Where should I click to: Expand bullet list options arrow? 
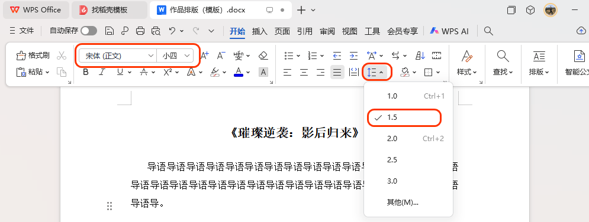tap(298, 56)
